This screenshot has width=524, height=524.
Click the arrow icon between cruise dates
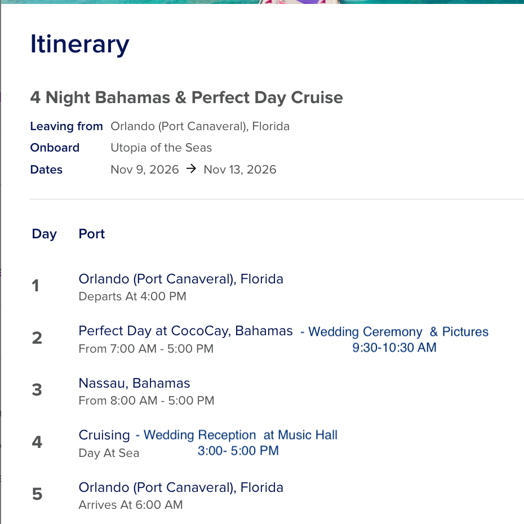point(191,169)
